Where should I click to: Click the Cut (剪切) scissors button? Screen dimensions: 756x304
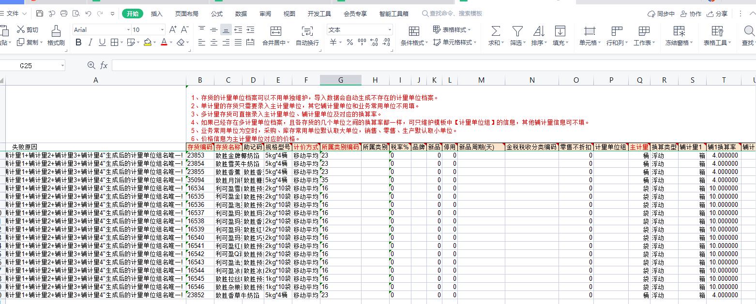[x=28, y=30]
